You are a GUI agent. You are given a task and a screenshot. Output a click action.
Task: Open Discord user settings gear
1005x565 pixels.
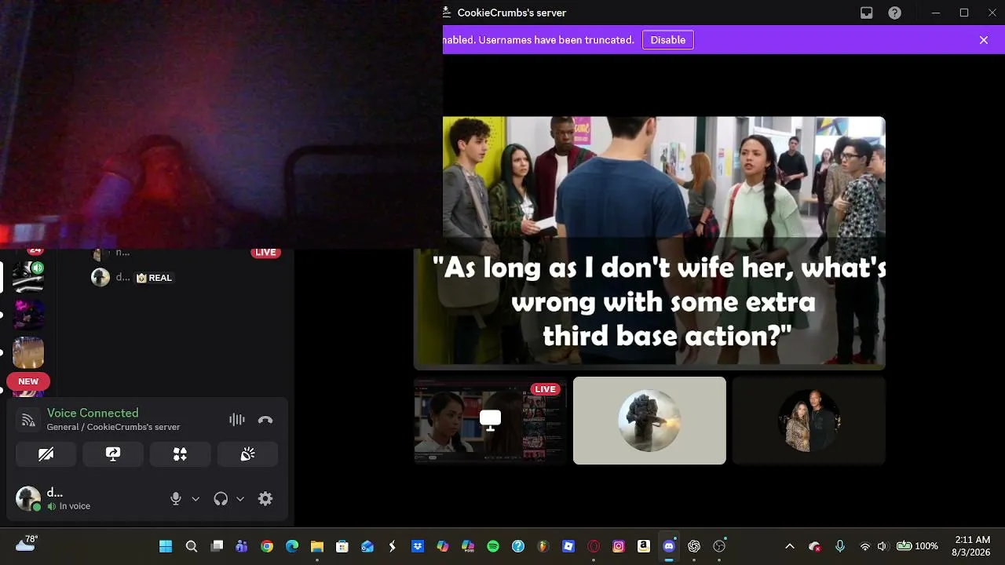click(x=265, y=499)
